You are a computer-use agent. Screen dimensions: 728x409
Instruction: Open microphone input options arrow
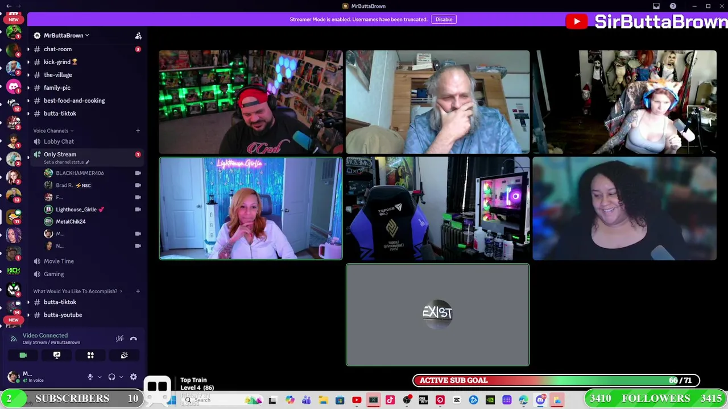pos(99,377)
